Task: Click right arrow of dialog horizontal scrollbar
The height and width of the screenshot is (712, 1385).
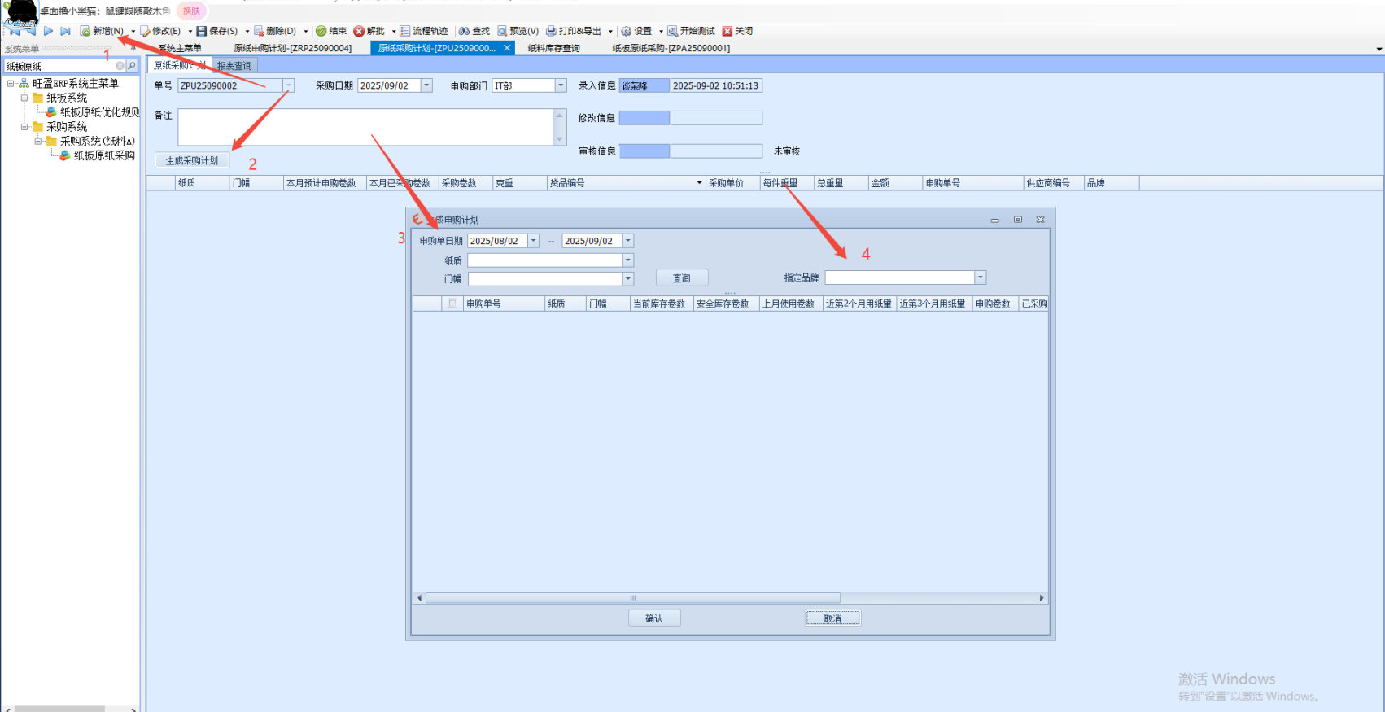Action: coord(1042,598)
